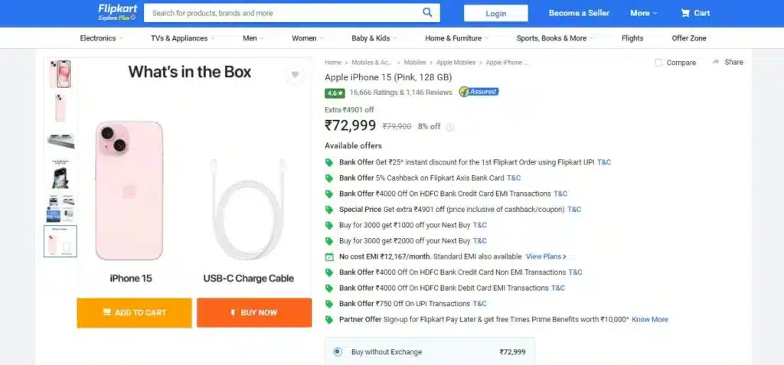Expand the More dropdown in header
Image resolution: width=784 pixels, height=365 pixels.
tap(644, 13)
